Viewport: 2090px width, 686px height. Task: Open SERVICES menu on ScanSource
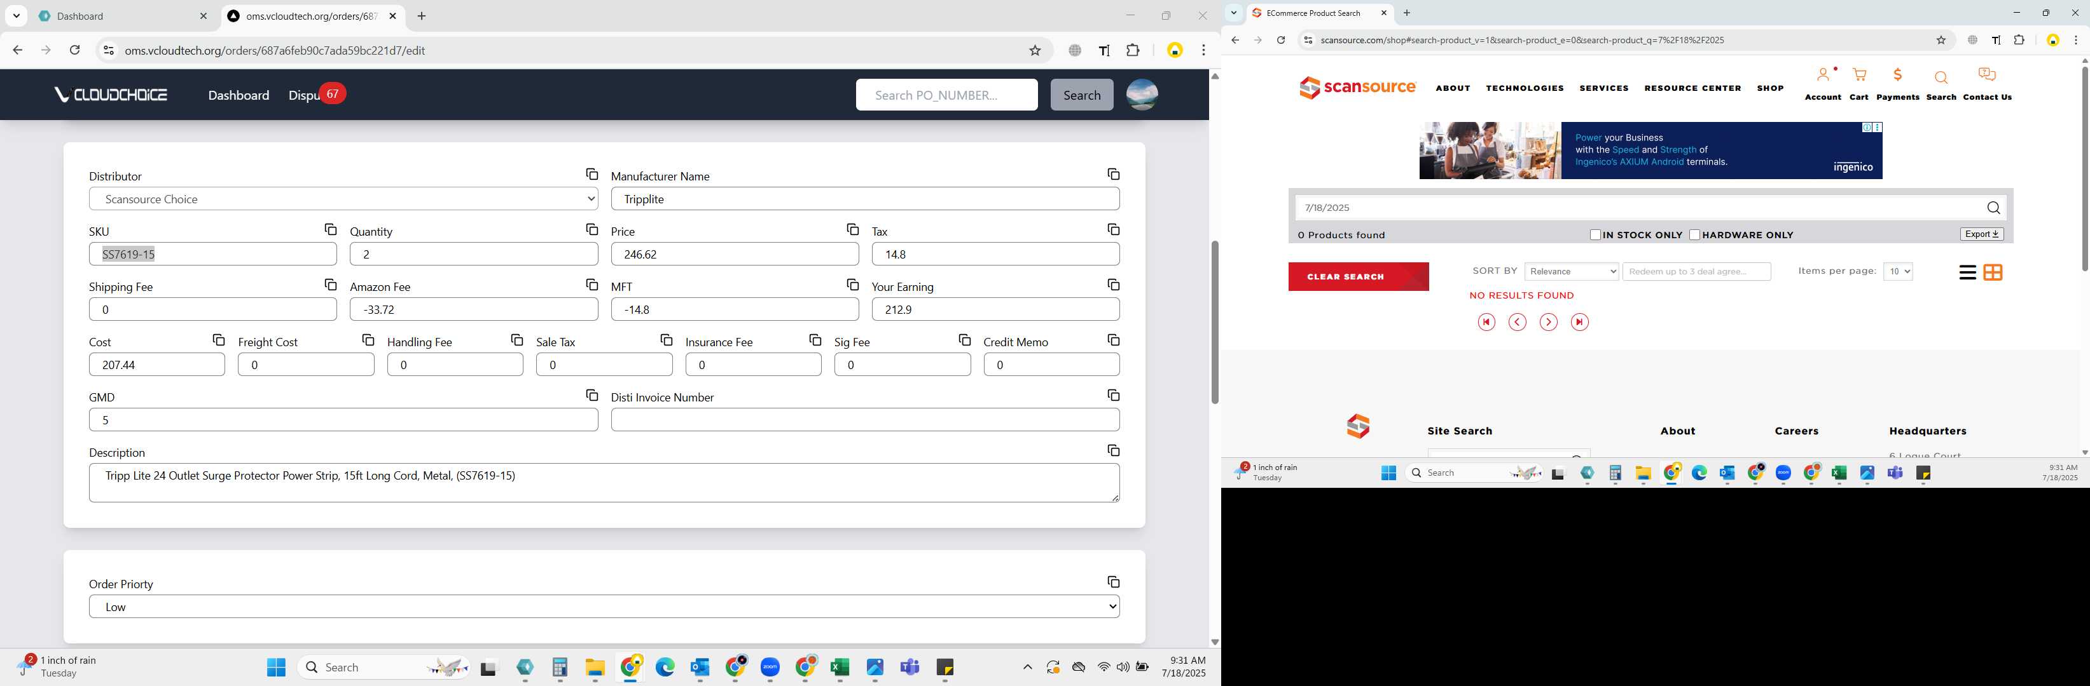tap(1603, 88)
